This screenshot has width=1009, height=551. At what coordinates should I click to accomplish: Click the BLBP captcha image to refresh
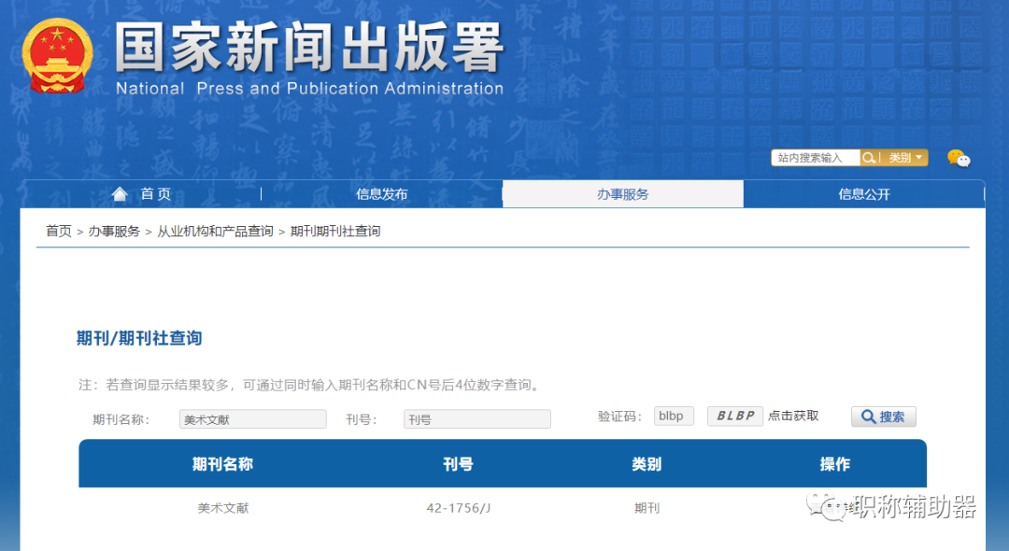(x=734, y=416)
